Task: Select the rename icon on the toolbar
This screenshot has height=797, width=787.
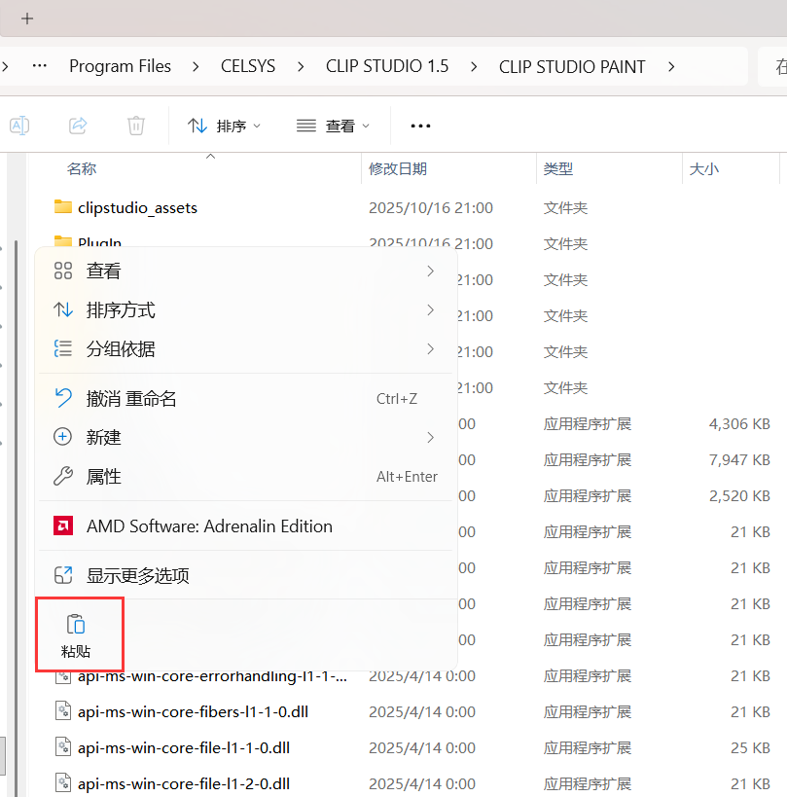Action: (18, 125)
